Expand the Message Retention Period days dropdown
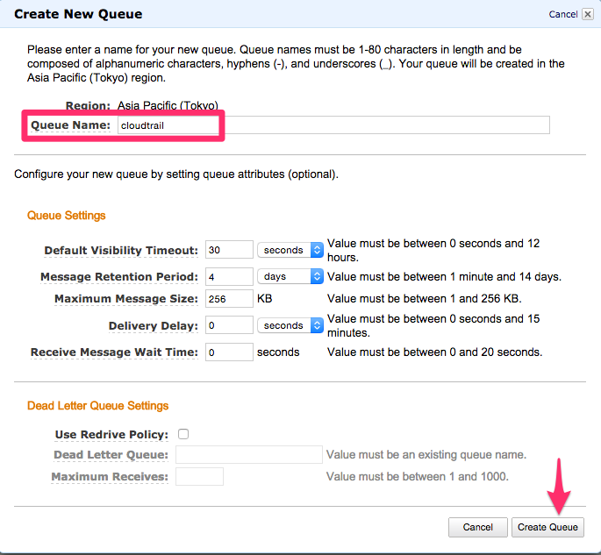Image resolution: width=601 pixels, height=555 pixels. pyautogui.click(x=290, y=276)
